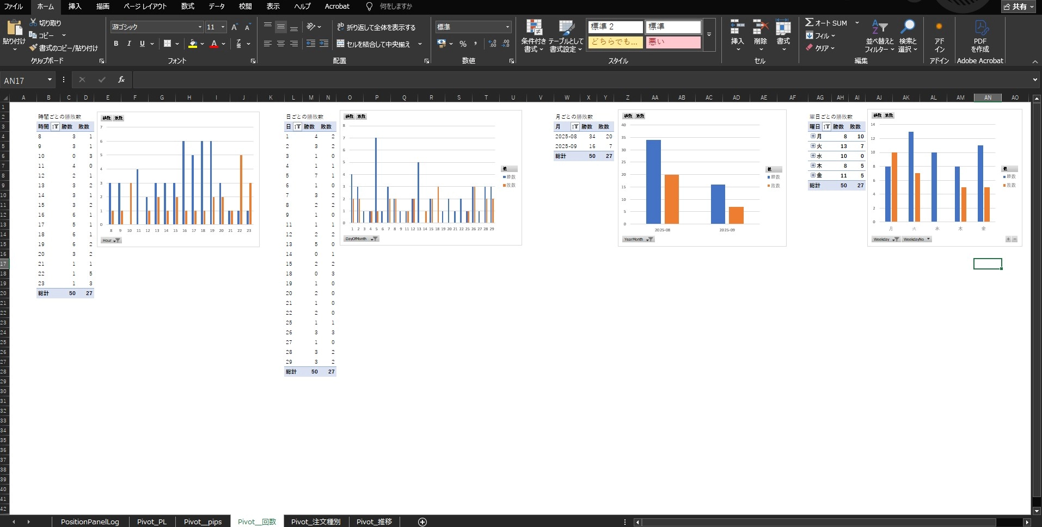Switch to the 挿入 ribbon tab

pos(75,7)
